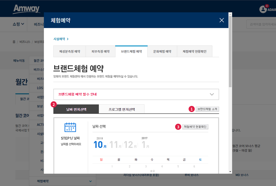The height and width of the screenshot is (186, 276).
Task: Click date 6 in the calendar
Action: 194,166
